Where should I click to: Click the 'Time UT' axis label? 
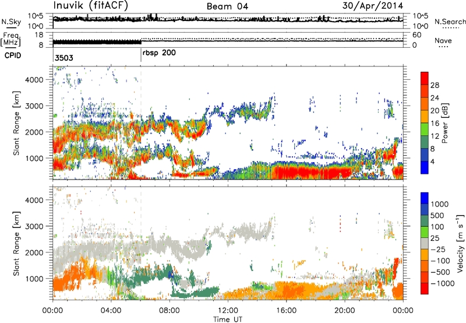228,320
